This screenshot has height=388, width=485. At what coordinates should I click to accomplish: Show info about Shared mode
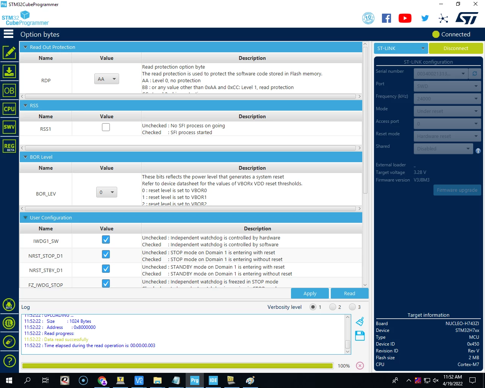pos(478,151)
